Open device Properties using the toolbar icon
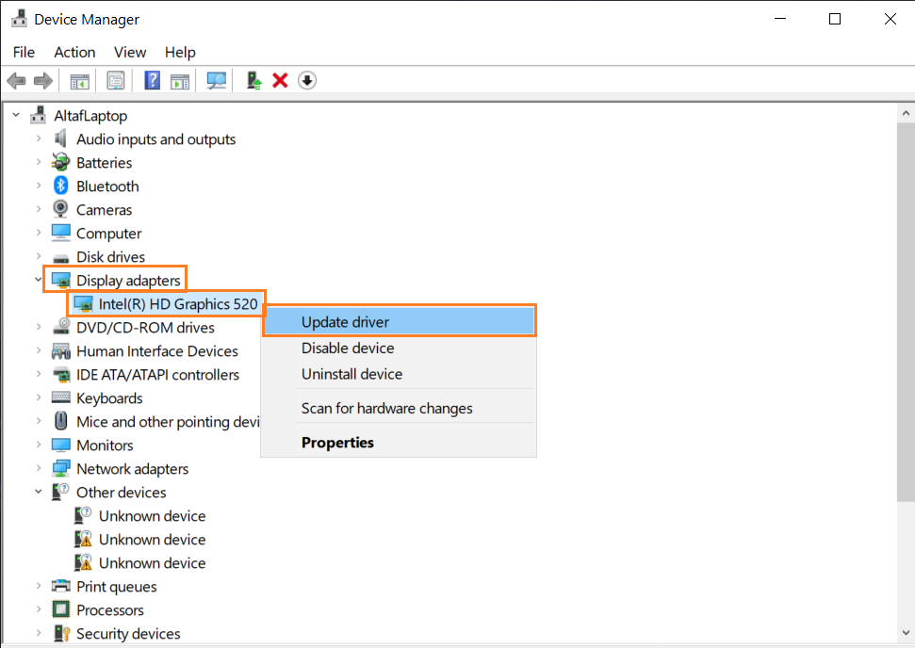915x648 pixels. 116,80
